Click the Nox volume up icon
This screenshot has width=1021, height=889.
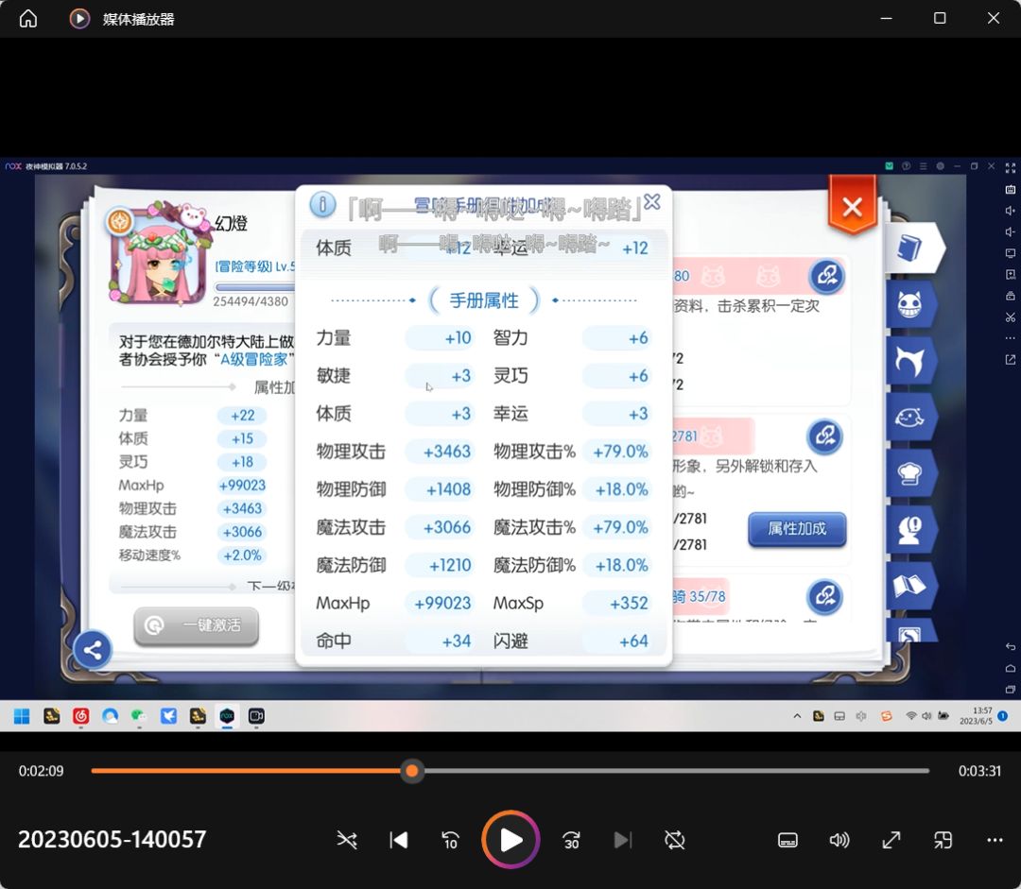pos(1010,211)
